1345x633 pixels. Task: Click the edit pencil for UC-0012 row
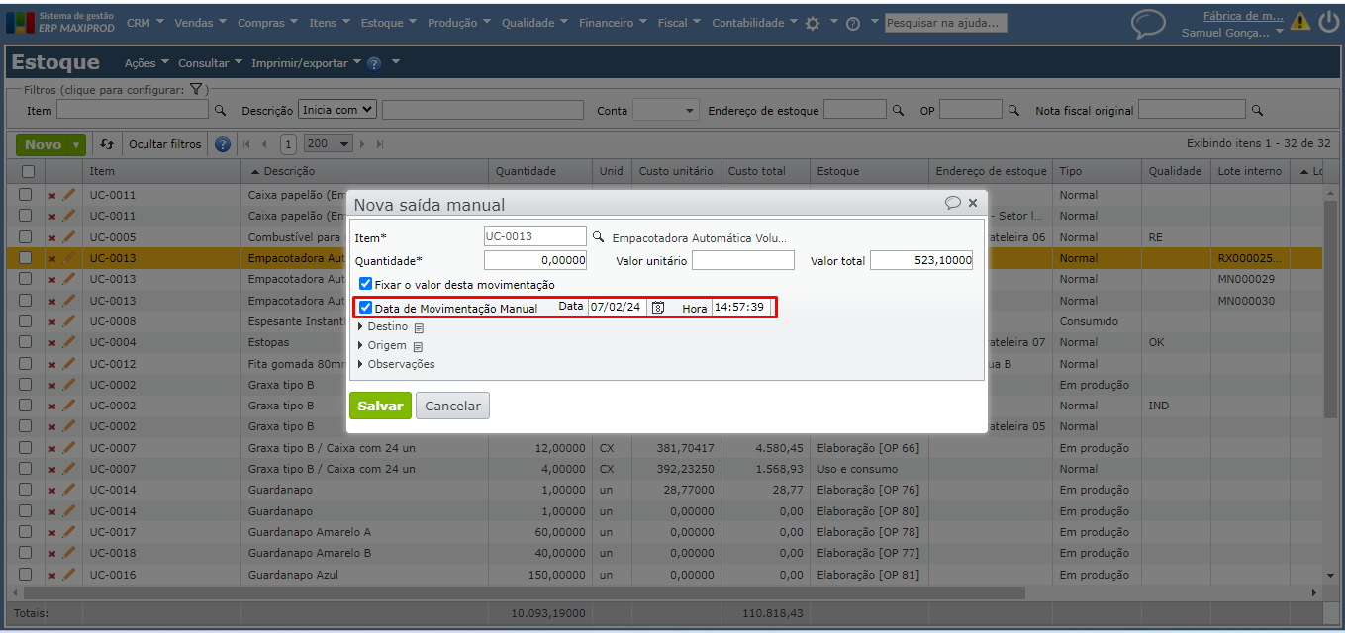[68, 364]
